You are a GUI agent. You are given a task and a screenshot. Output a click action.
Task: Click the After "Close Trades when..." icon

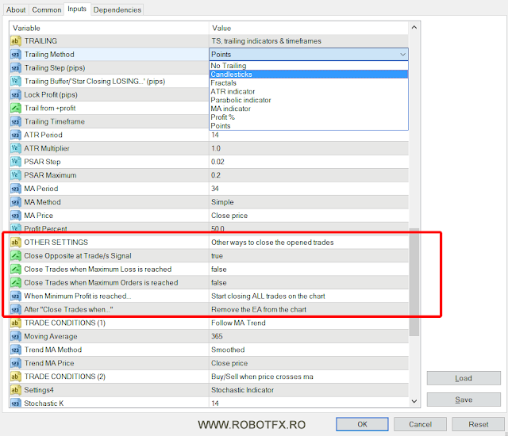[x=15, y=309]
